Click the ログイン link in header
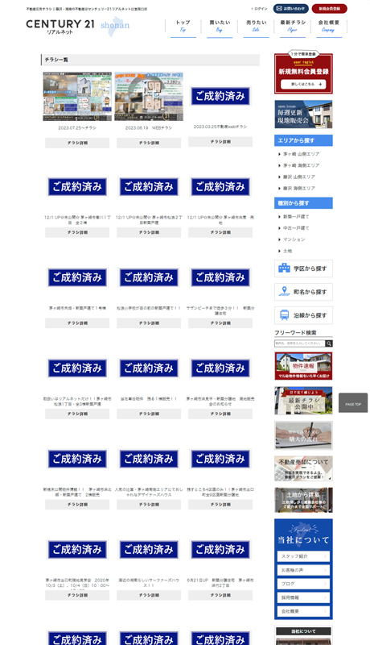Viewport: 370px width, 645px height. pyautogui.click(x=260, y=9)
